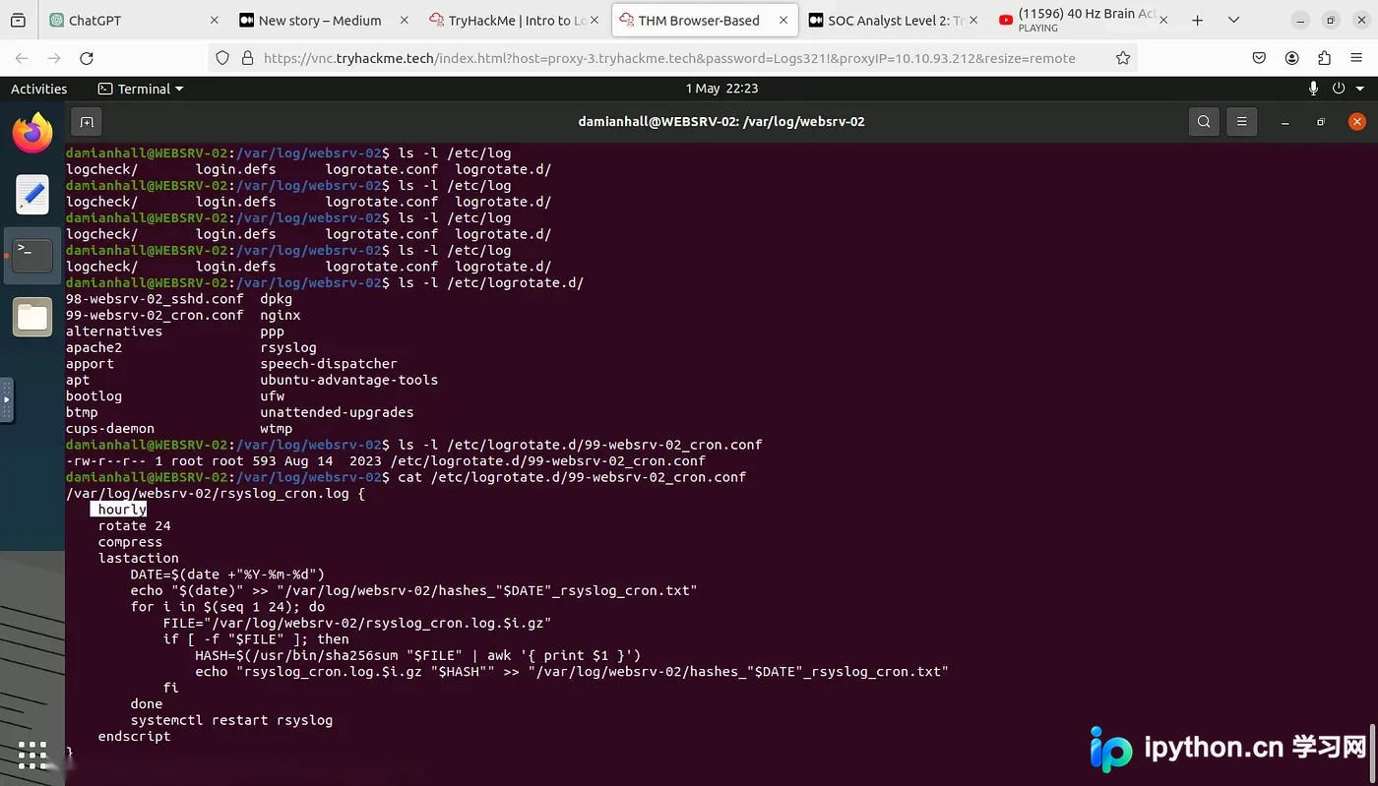
Task: Open the clock and calendar panel
Action: click(x=721, y=89)
